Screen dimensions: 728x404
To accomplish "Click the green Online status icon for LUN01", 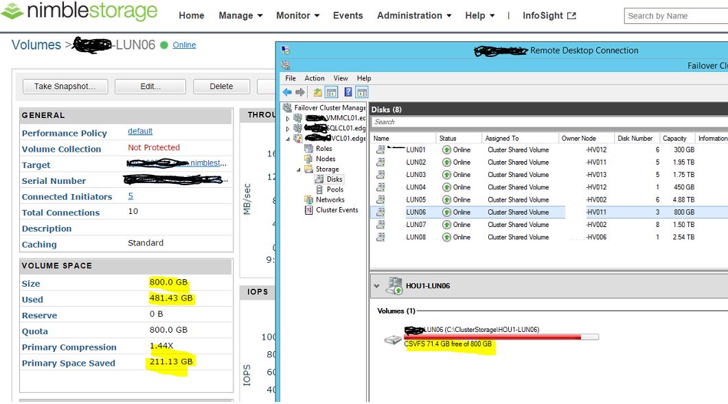I will pyautogui.click(x=446, y=150).
